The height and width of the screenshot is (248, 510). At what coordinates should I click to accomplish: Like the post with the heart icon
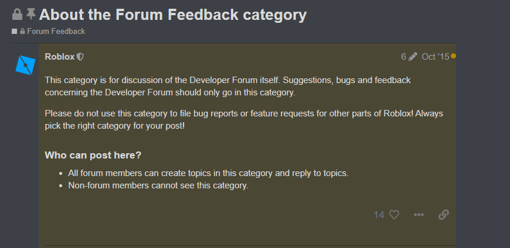click(x=394, y=215)
